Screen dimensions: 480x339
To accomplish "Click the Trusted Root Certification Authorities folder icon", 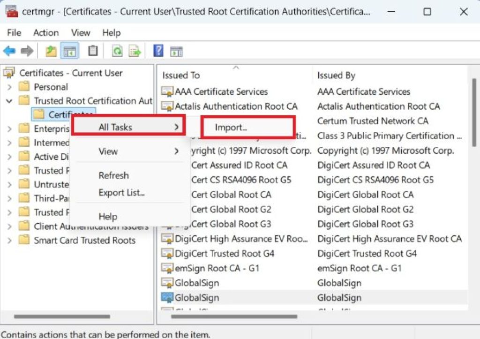I will pos(24,100).
